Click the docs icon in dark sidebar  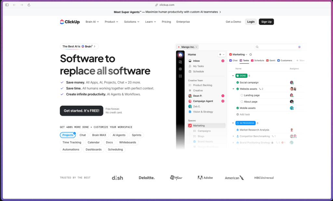coord(180,62)
